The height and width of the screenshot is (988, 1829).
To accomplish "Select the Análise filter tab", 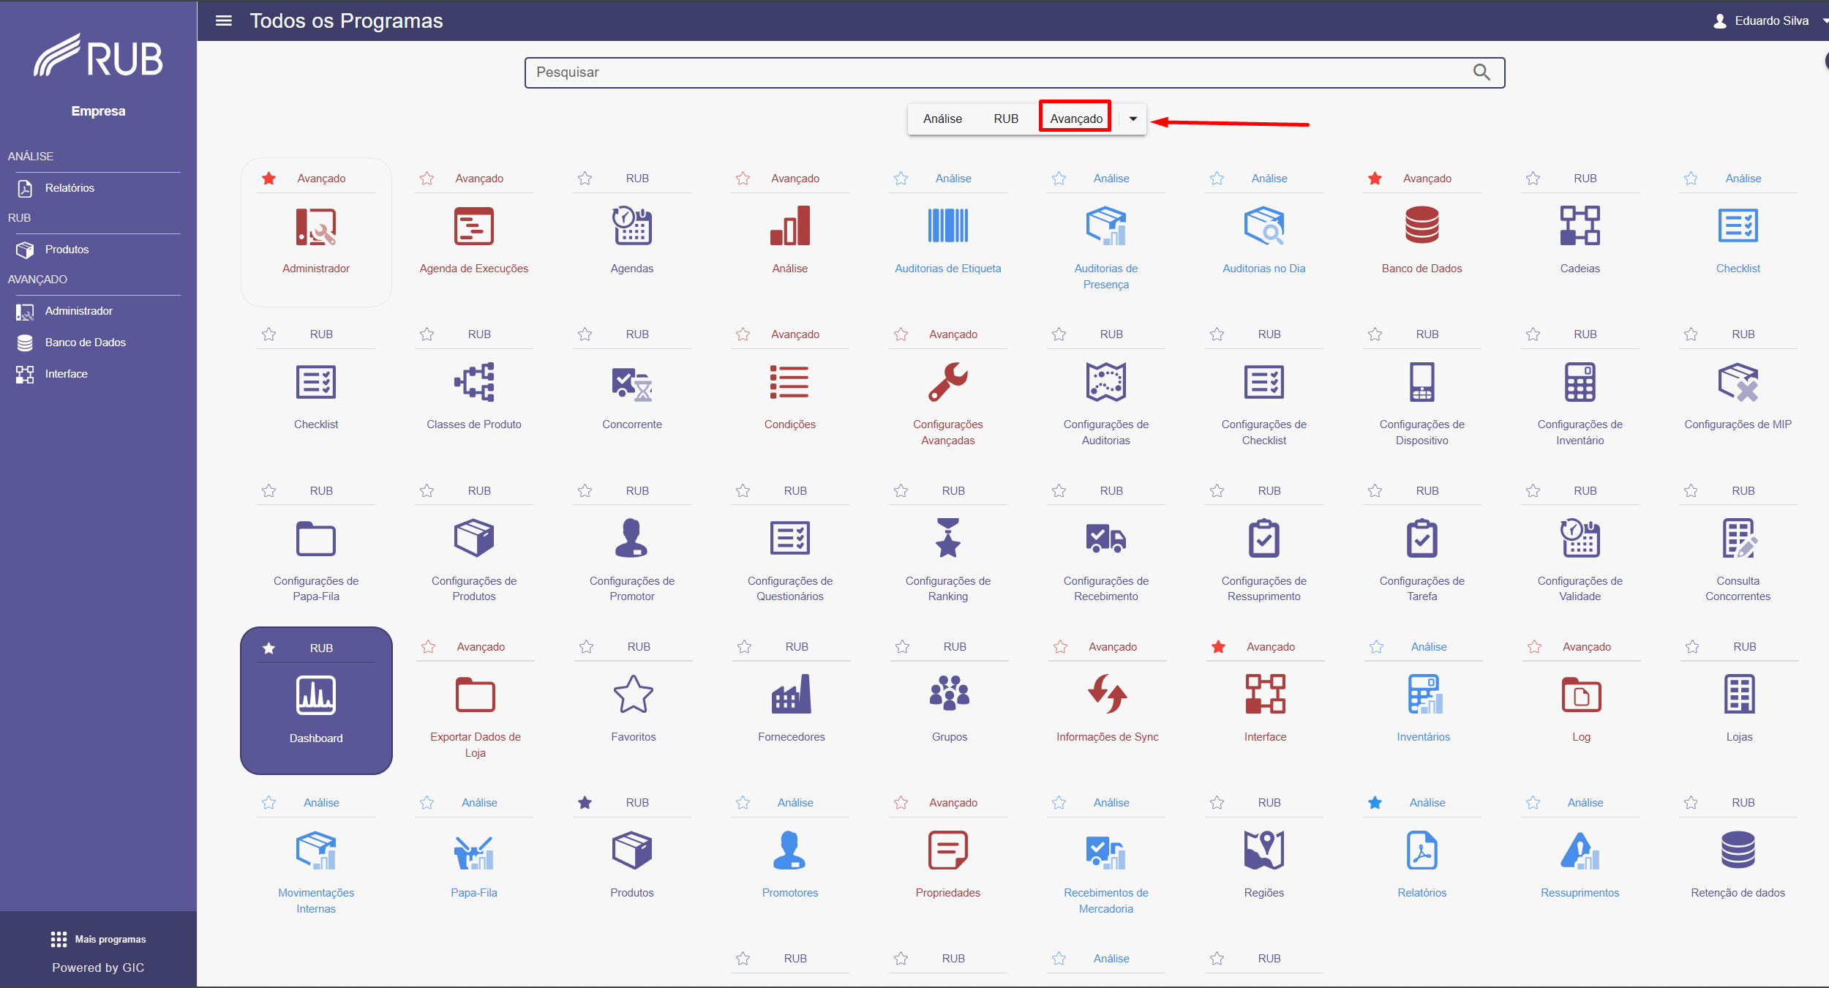I will pyautogui.click(x=942, y=119).
